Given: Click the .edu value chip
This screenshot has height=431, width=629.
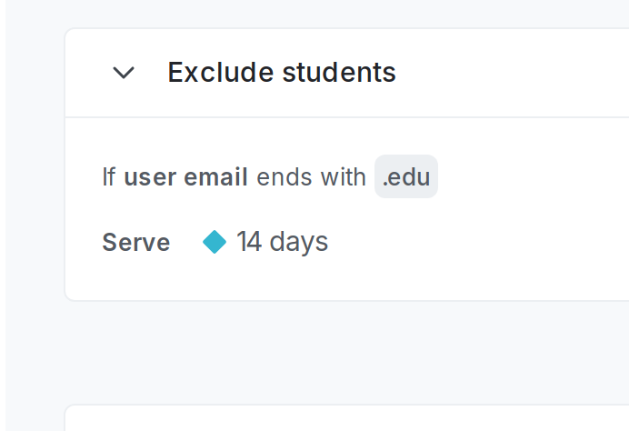Looking at the screenshot, I should tap(406, 176).
